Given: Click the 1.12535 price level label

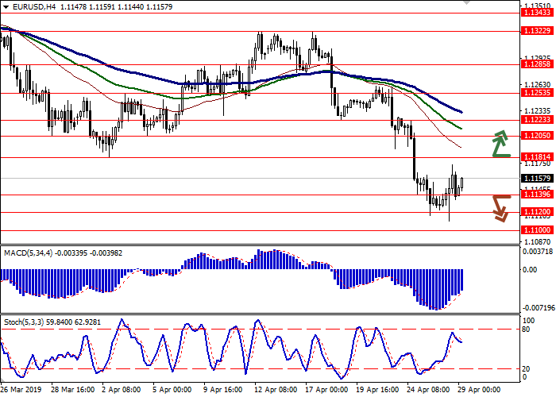Looking at the screenshot, I should pos(537,93).
